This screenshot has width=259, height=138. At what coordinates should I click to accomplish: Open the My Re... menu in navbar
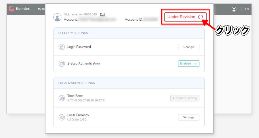tap(41, 9)
